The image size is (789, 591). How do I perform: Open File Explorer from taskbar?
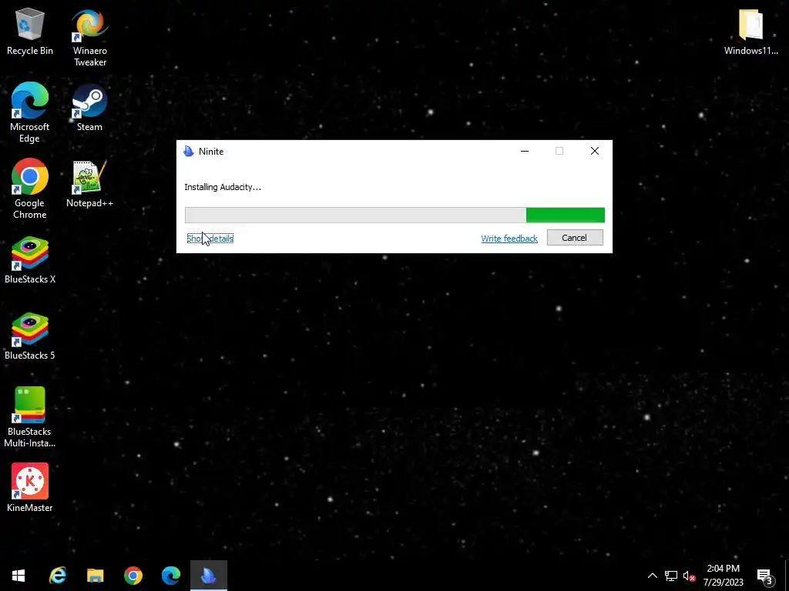(95, 576)
